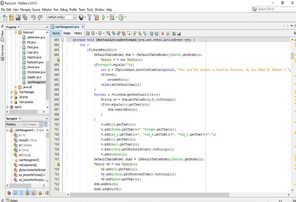Open the Navigate menu
Viewport: 296px width, 202px height.
coord(25,10)
